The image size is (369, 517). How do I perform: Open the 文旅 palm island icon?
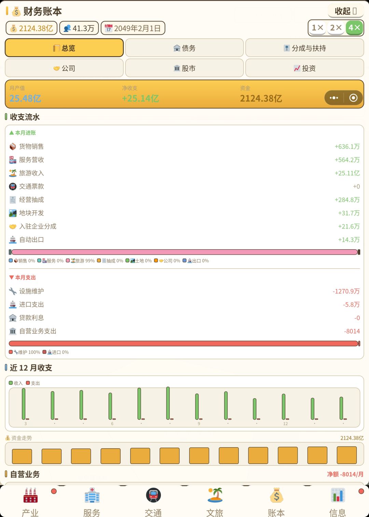coord(215,495)
